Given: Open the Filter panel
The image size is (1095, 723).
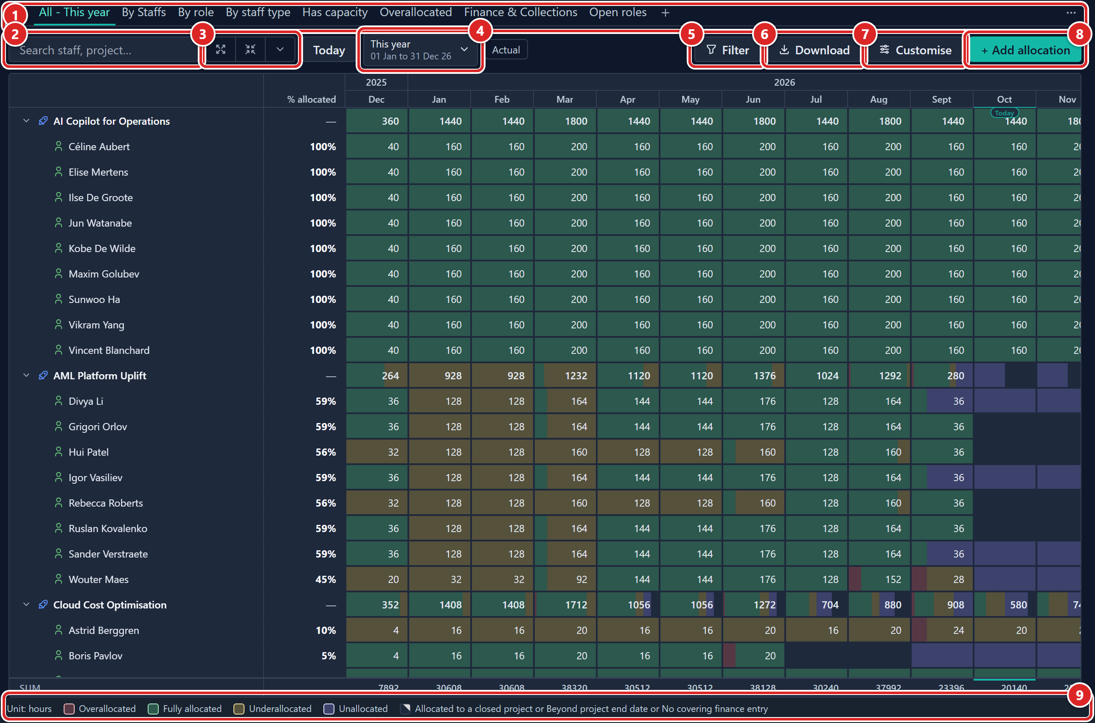Looking at the screenshot, I should 727,50.
